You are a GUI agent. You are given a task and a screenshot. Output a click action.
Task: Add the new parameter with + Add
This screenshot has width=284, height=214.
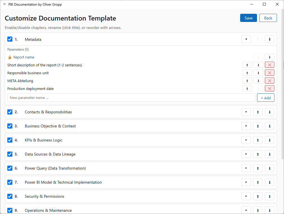(266, 98)
